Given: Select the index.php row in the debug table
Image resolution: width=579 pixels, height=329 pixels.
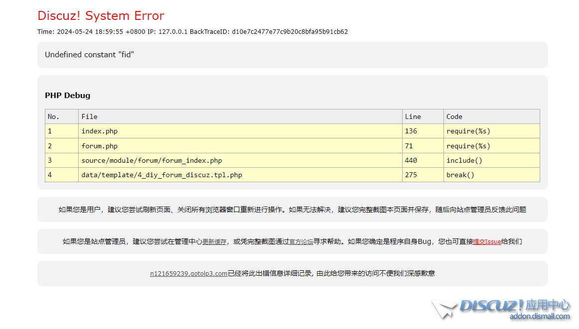Looking at the screenshot, I should click(100, 131).
